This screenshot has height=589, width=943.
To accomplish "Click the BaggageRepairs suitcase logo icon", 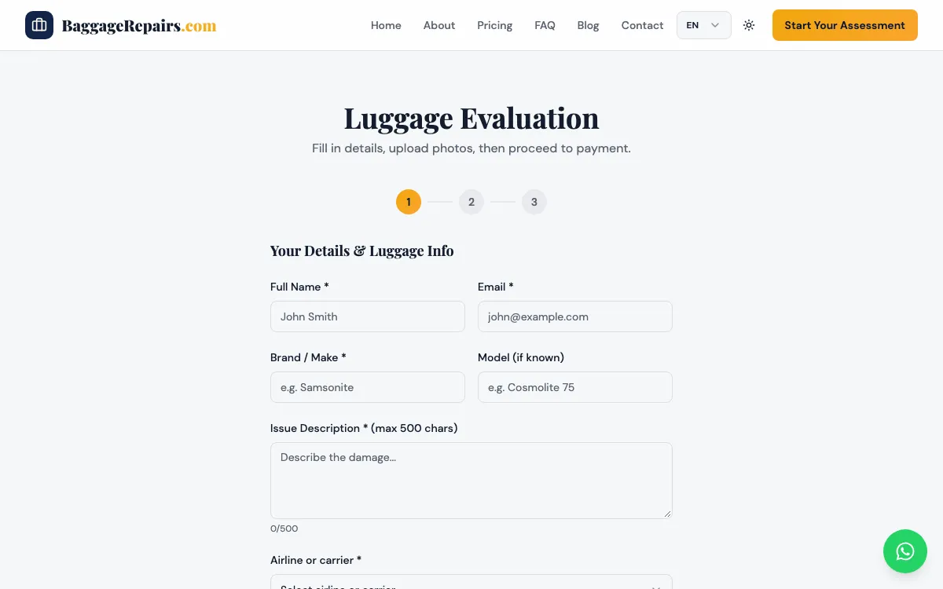I will (39, 25).
